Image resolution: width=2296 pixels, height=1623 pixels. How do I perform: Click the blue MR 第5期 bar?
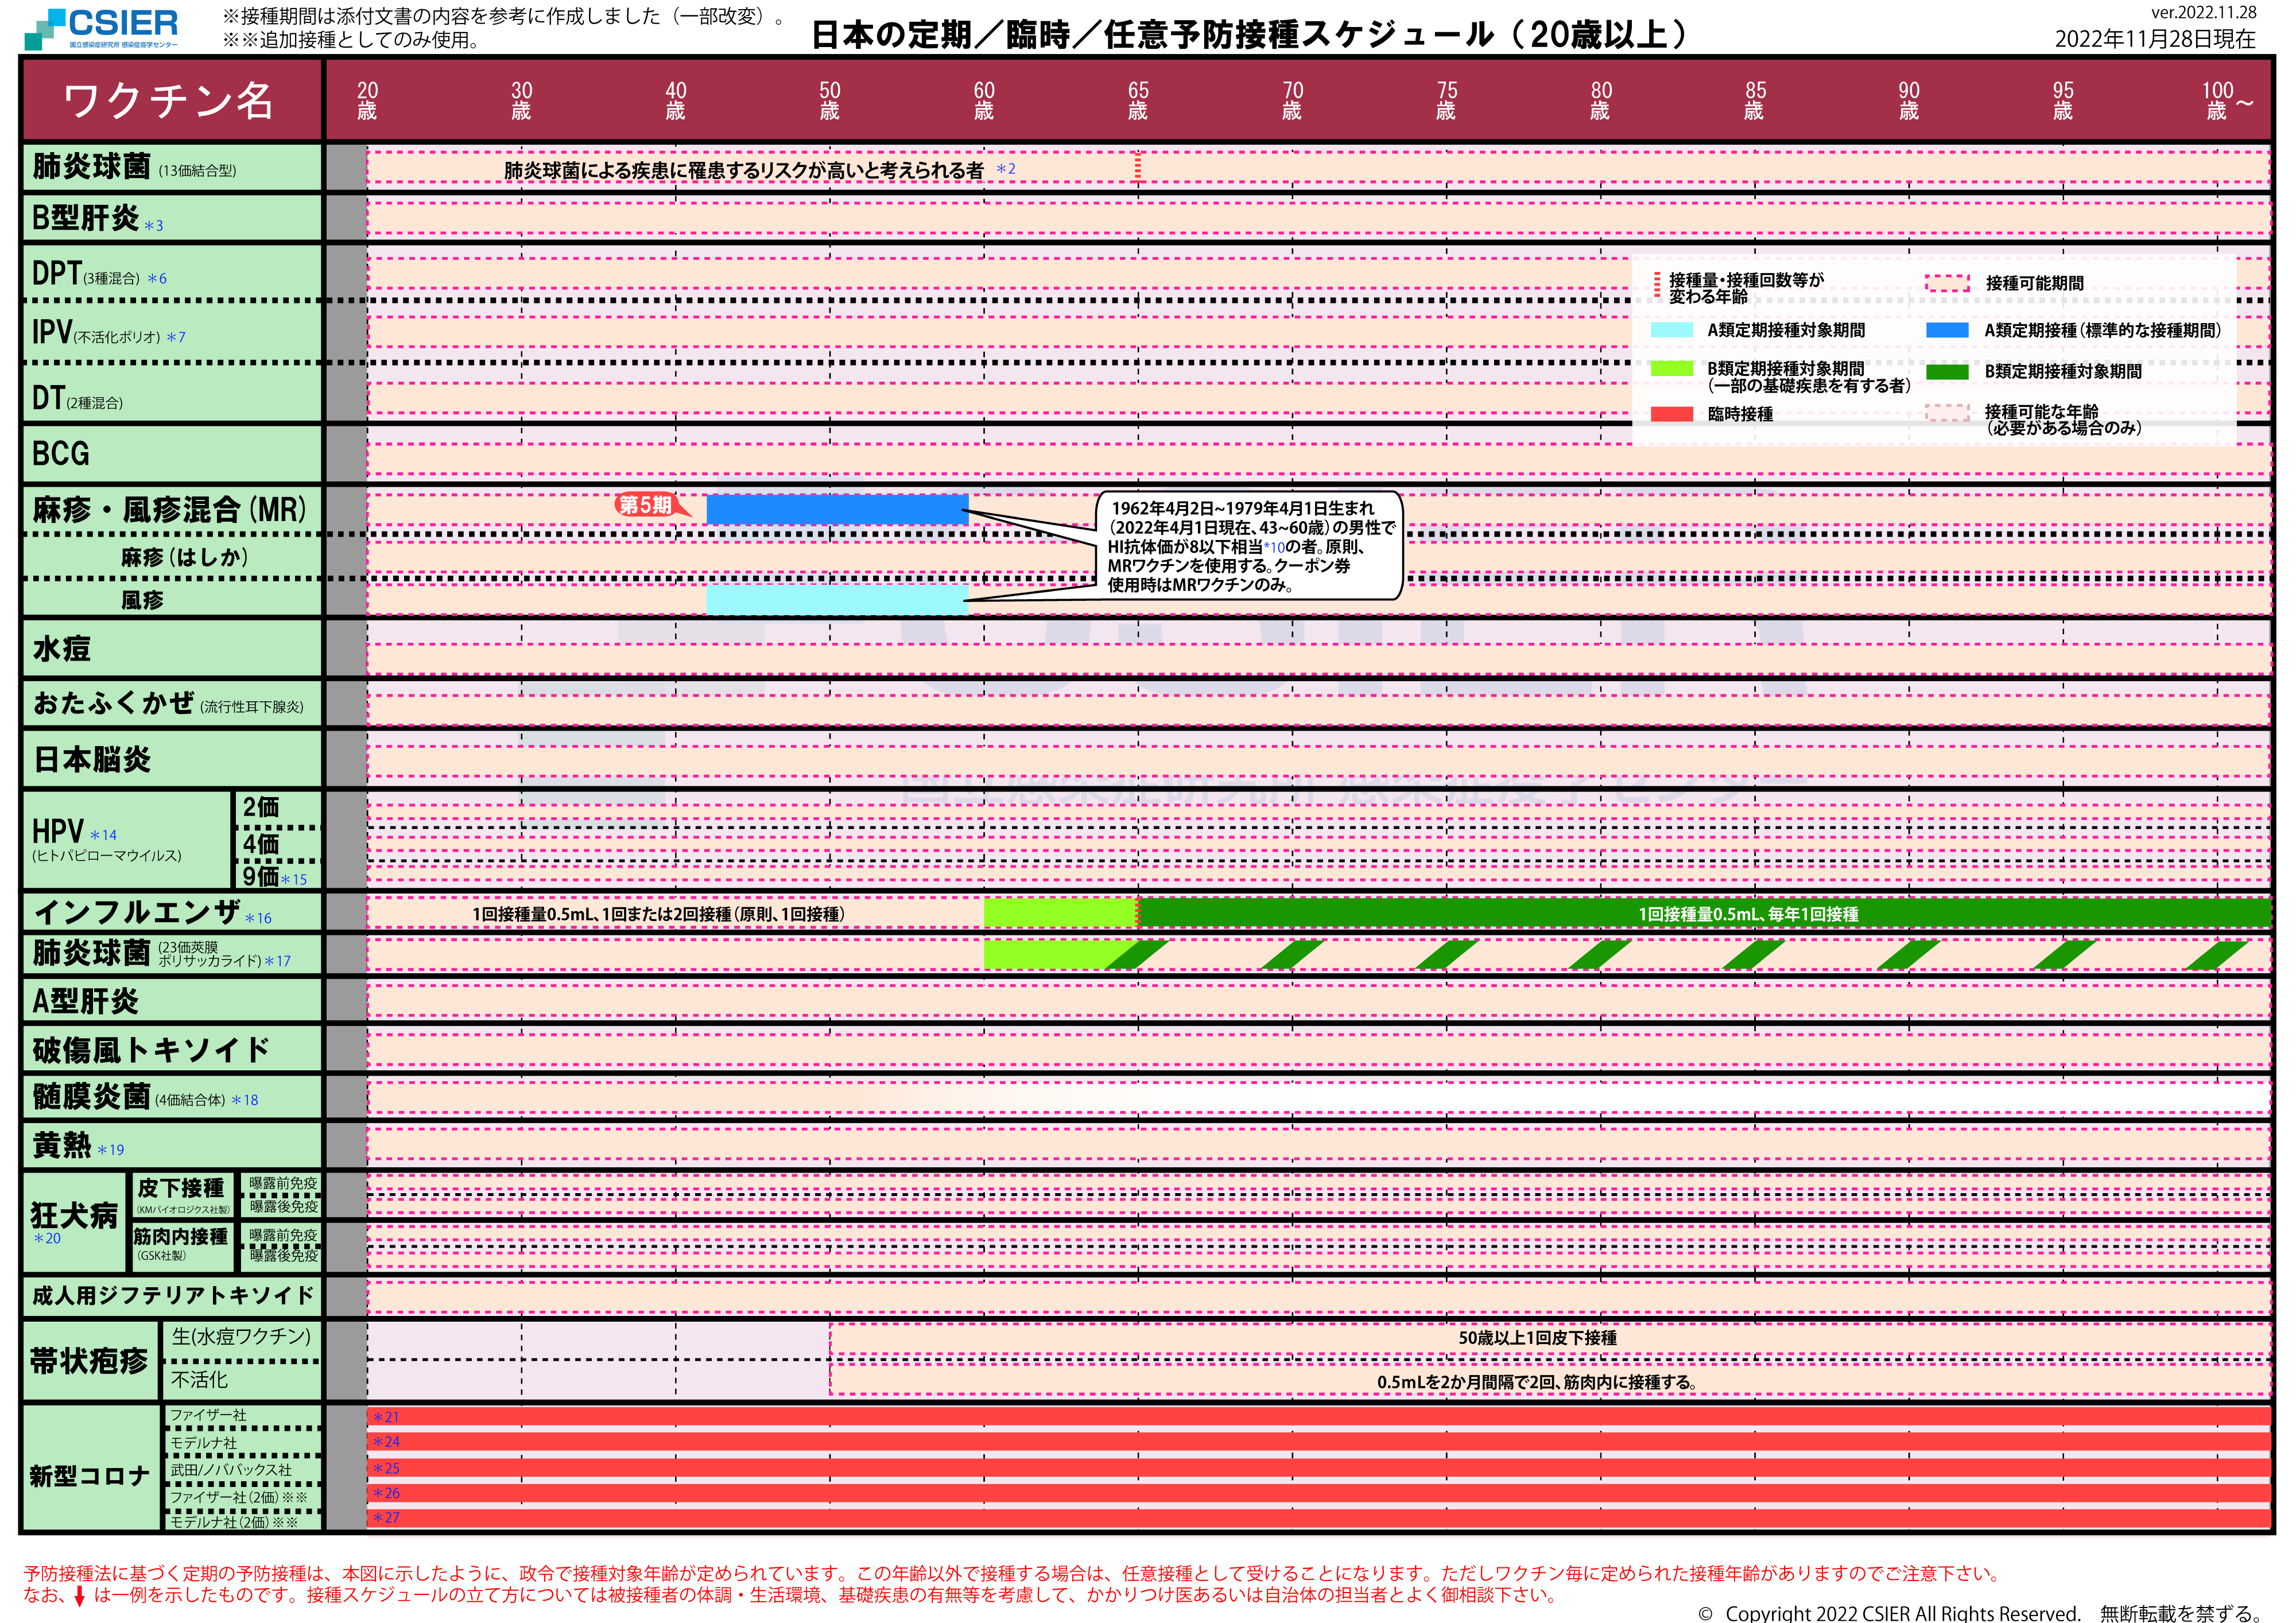836,509
